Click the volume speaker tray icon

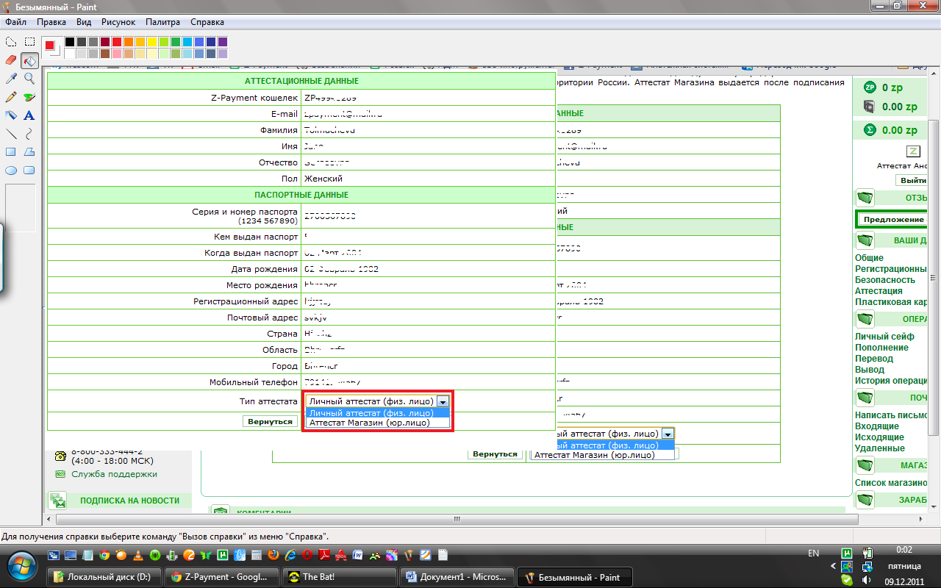867,580
